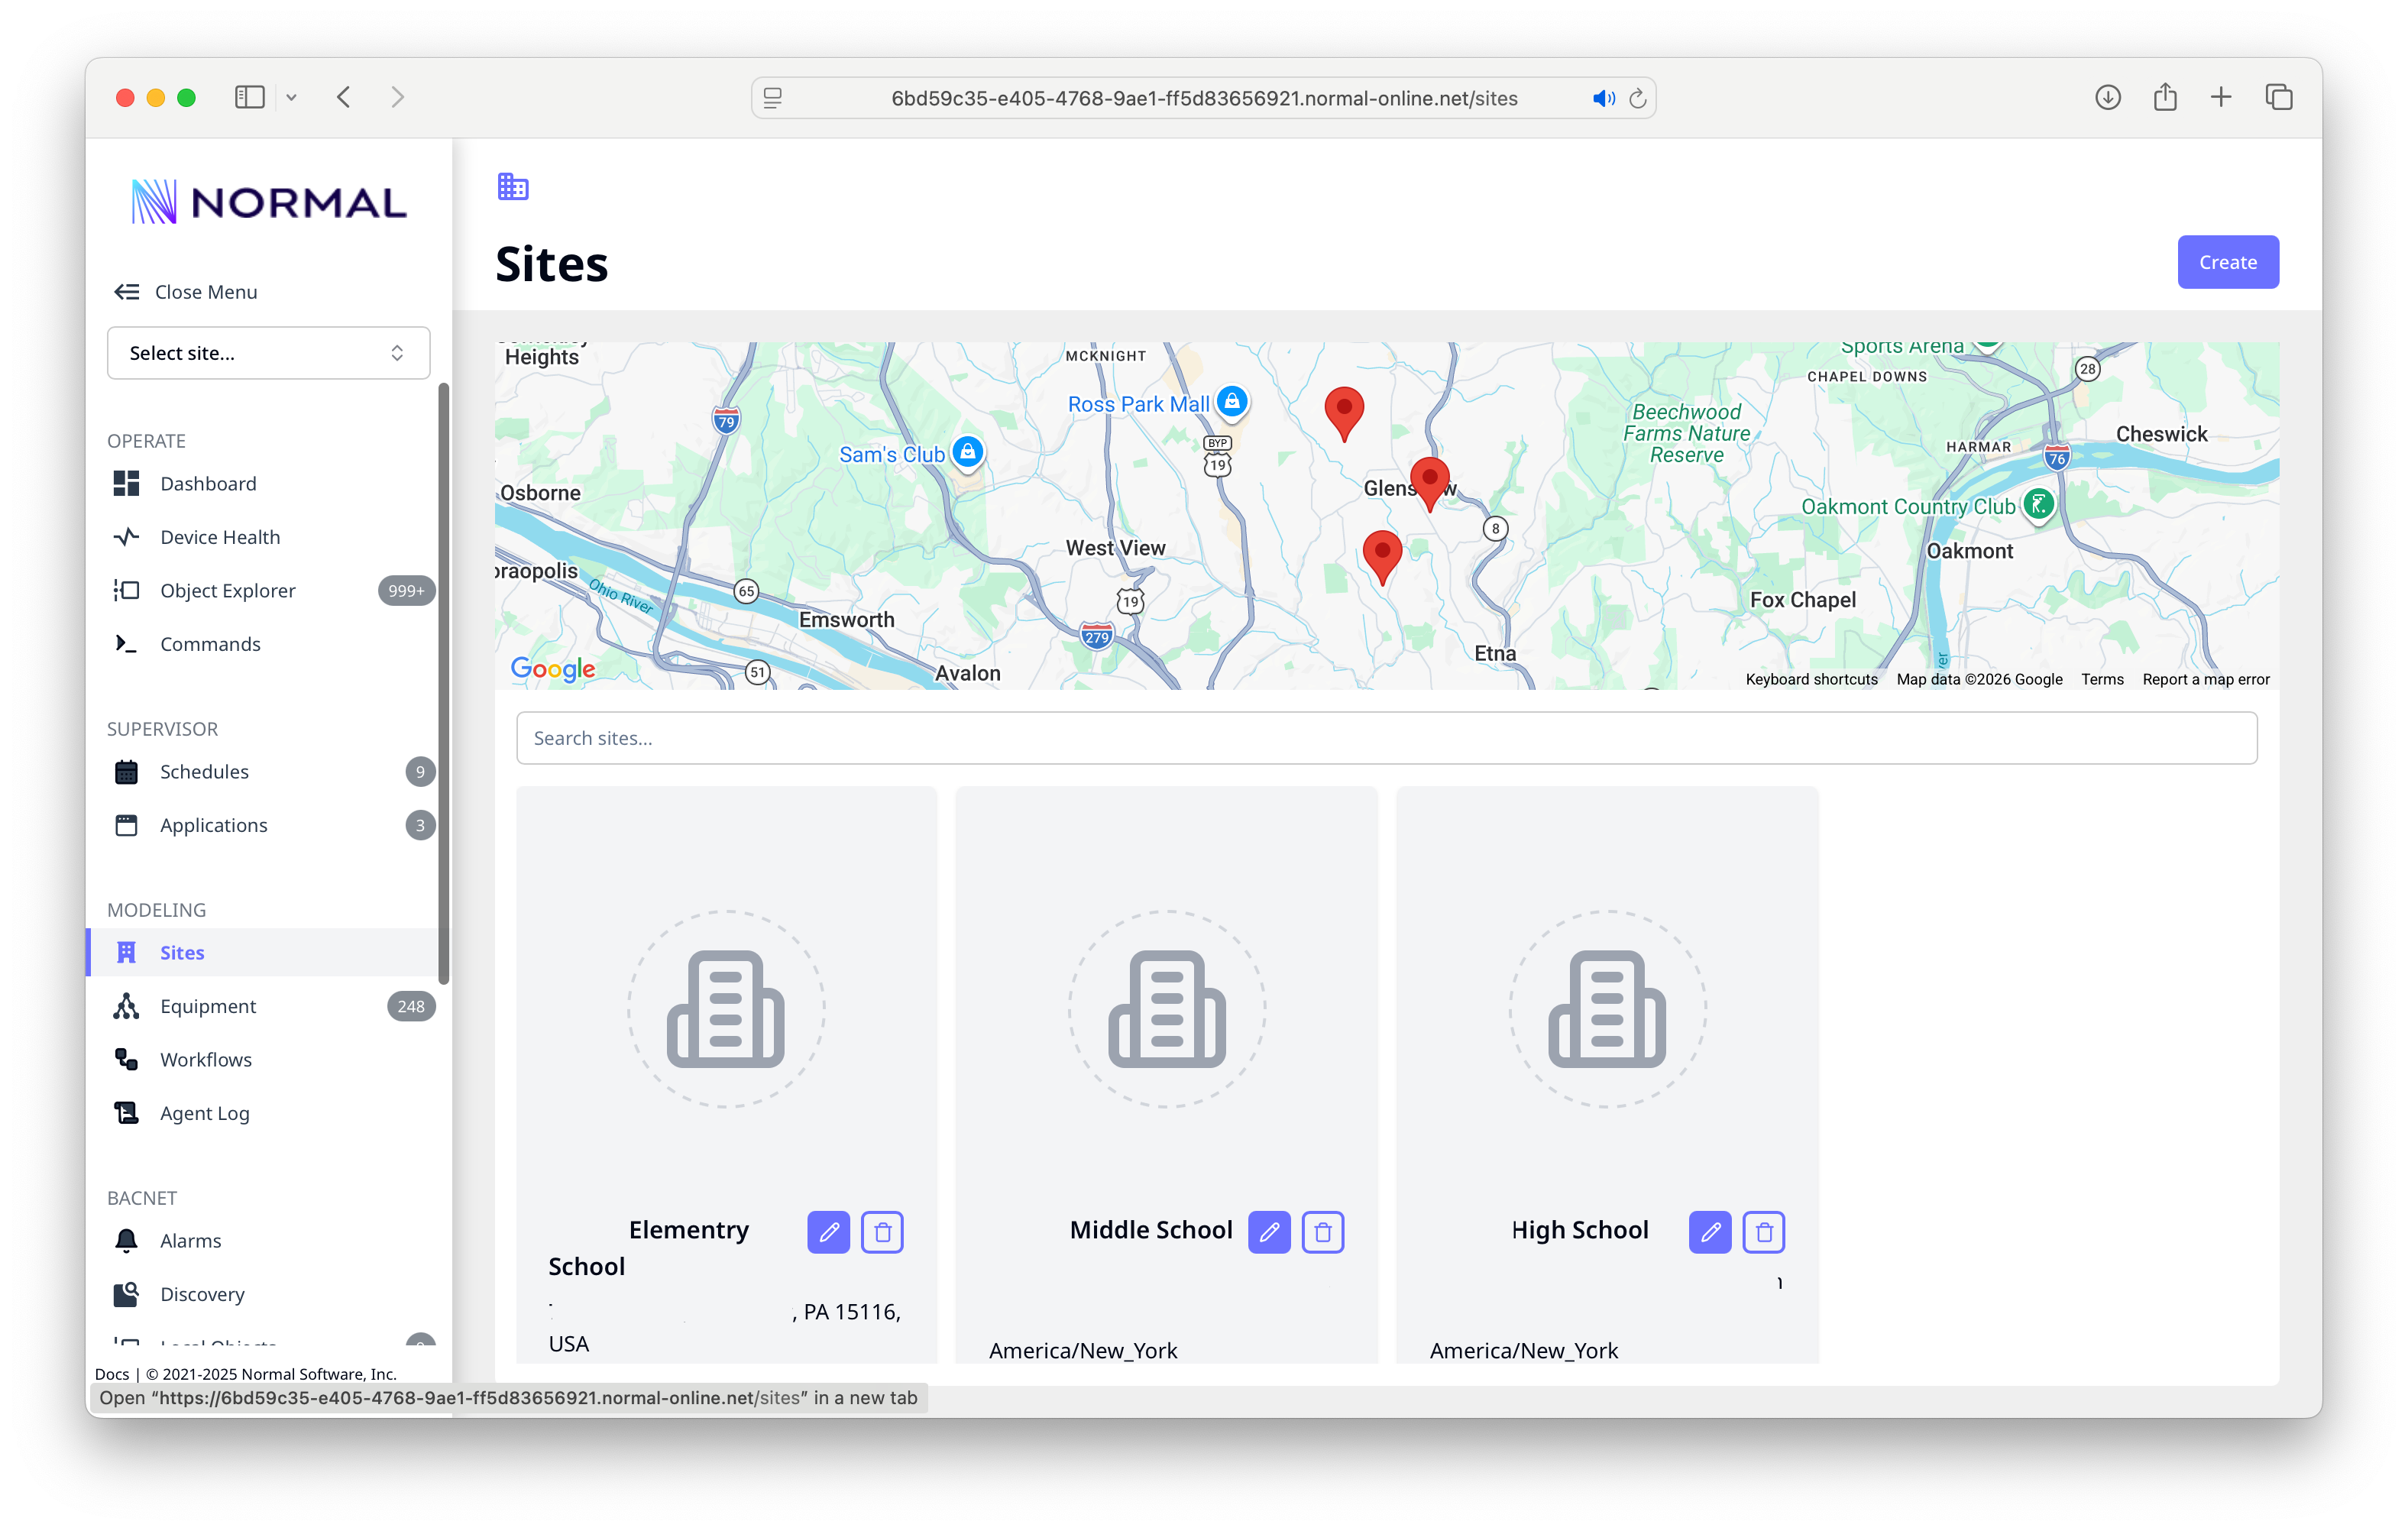The image size is (2408, 1531).
Task: Open the Equipment menu item
Action: (x=208, y=1006)
